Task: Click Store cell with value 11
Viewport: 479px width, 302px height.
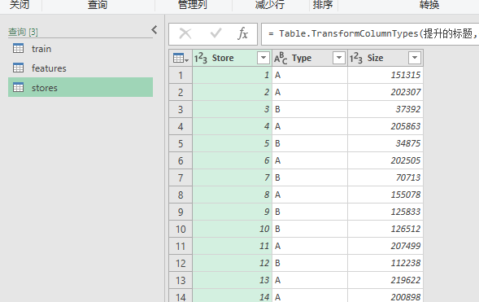Action: 232,247
